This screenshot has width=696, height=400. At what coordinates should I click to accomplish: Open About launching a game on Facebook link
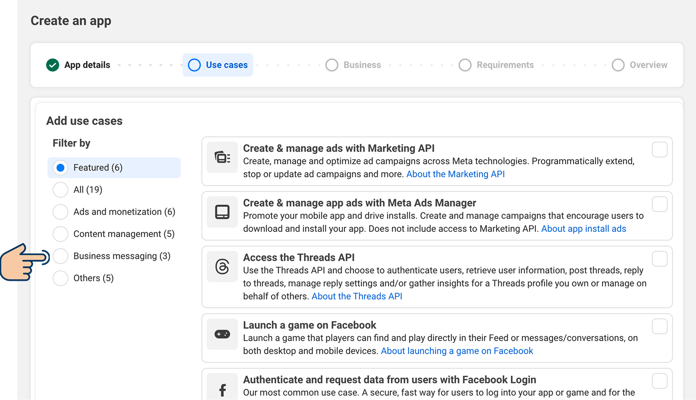457,351
